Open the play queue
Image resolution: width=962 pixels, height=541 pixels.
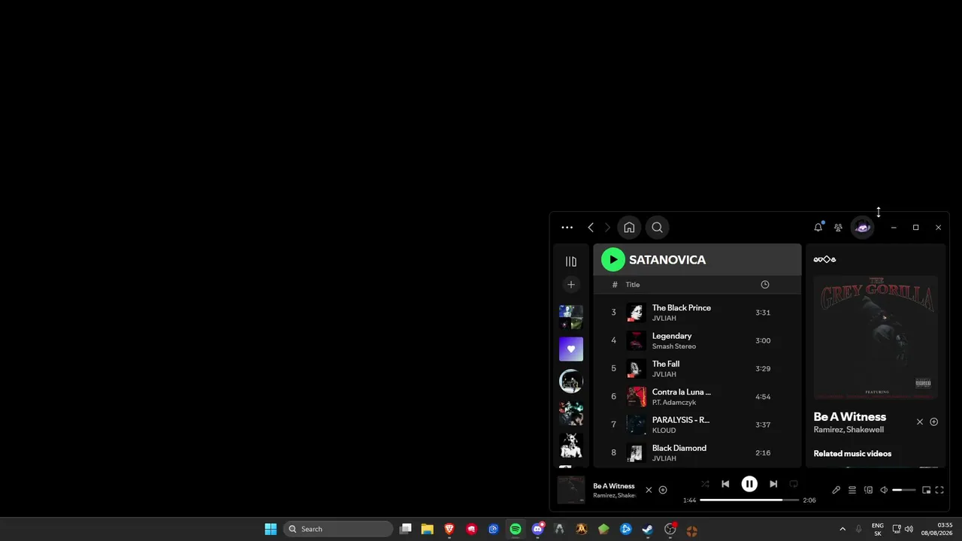852,490
